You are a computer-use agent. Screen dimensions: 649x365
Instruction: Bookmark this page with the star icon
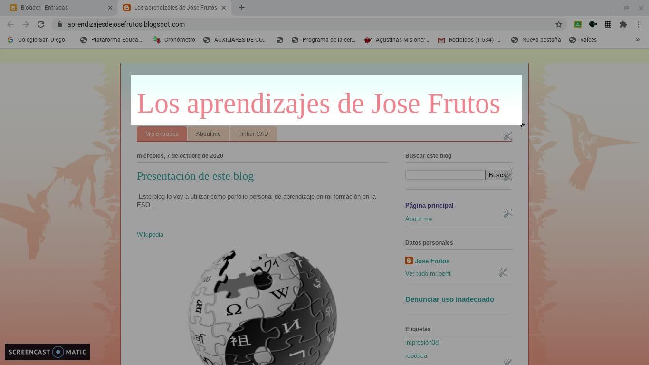[559, 24]
